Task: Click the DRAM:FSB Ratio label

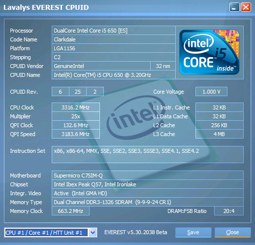Action: pos(187,211)
